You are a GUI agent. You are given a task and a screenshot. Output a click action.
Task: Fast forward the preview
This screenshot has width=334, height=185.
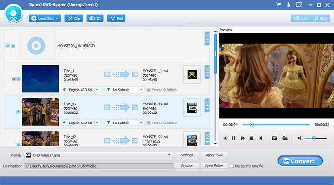point(242,138)
